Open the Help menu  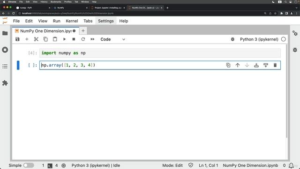click(x=124, y=21)
